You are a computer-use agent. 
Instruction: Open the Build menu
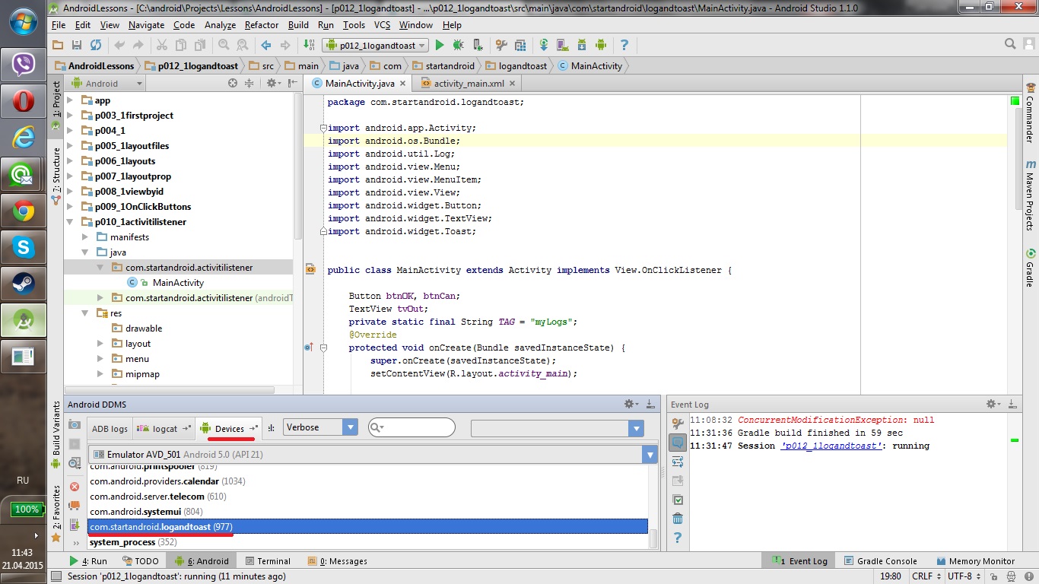(x=298, y=25)
